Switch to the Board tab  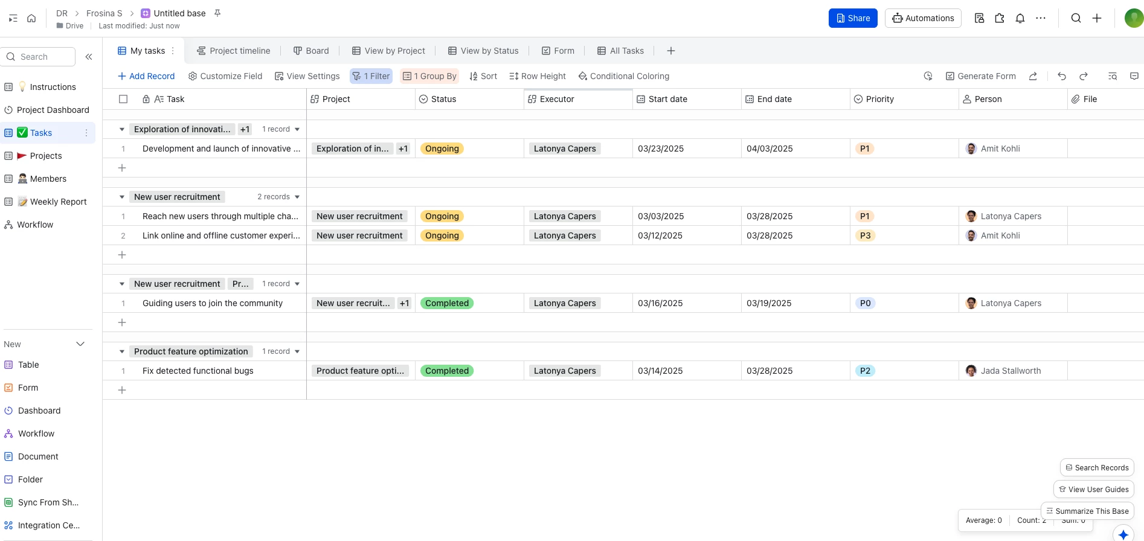click(311, 51)
